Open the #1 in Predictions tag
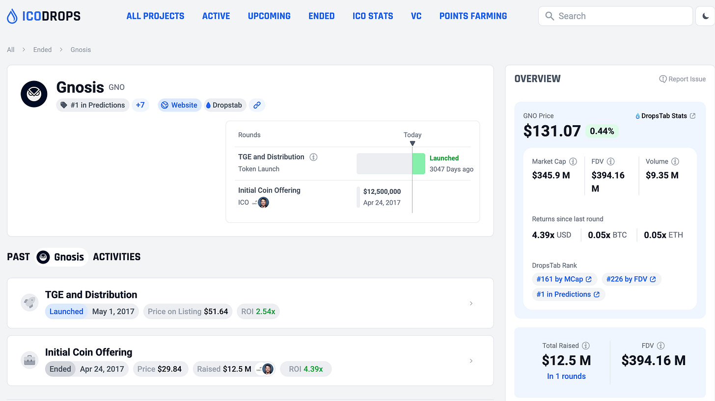Image resolution: width=715 pixels, height=401 pixels. click(x=93, y=105)
